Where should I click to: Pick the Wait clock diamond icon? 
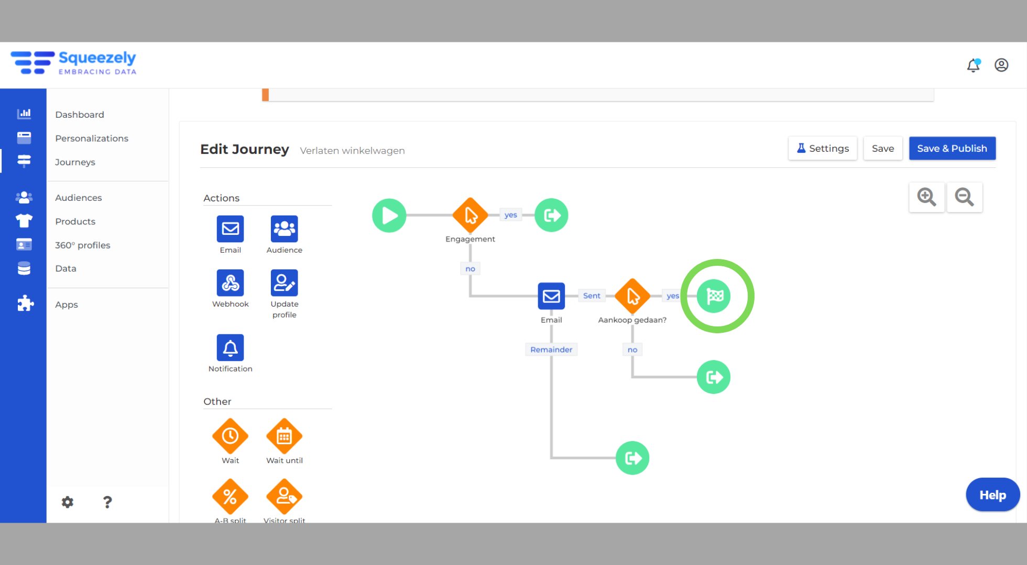click(x=230, y=436)
